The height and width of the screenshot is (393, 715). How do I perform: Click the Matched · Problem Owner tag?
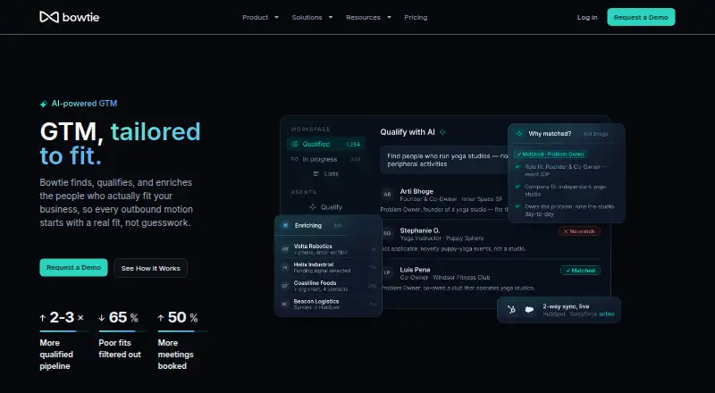tap(551, 155)
